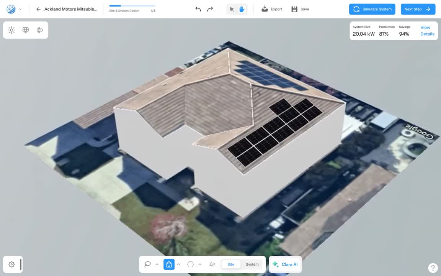Redo the last action
The height and width of the screenshot is (276, 441).
(x=210, y=9)
